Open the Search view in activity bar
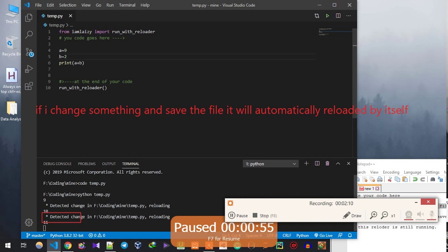 (29, 34)
